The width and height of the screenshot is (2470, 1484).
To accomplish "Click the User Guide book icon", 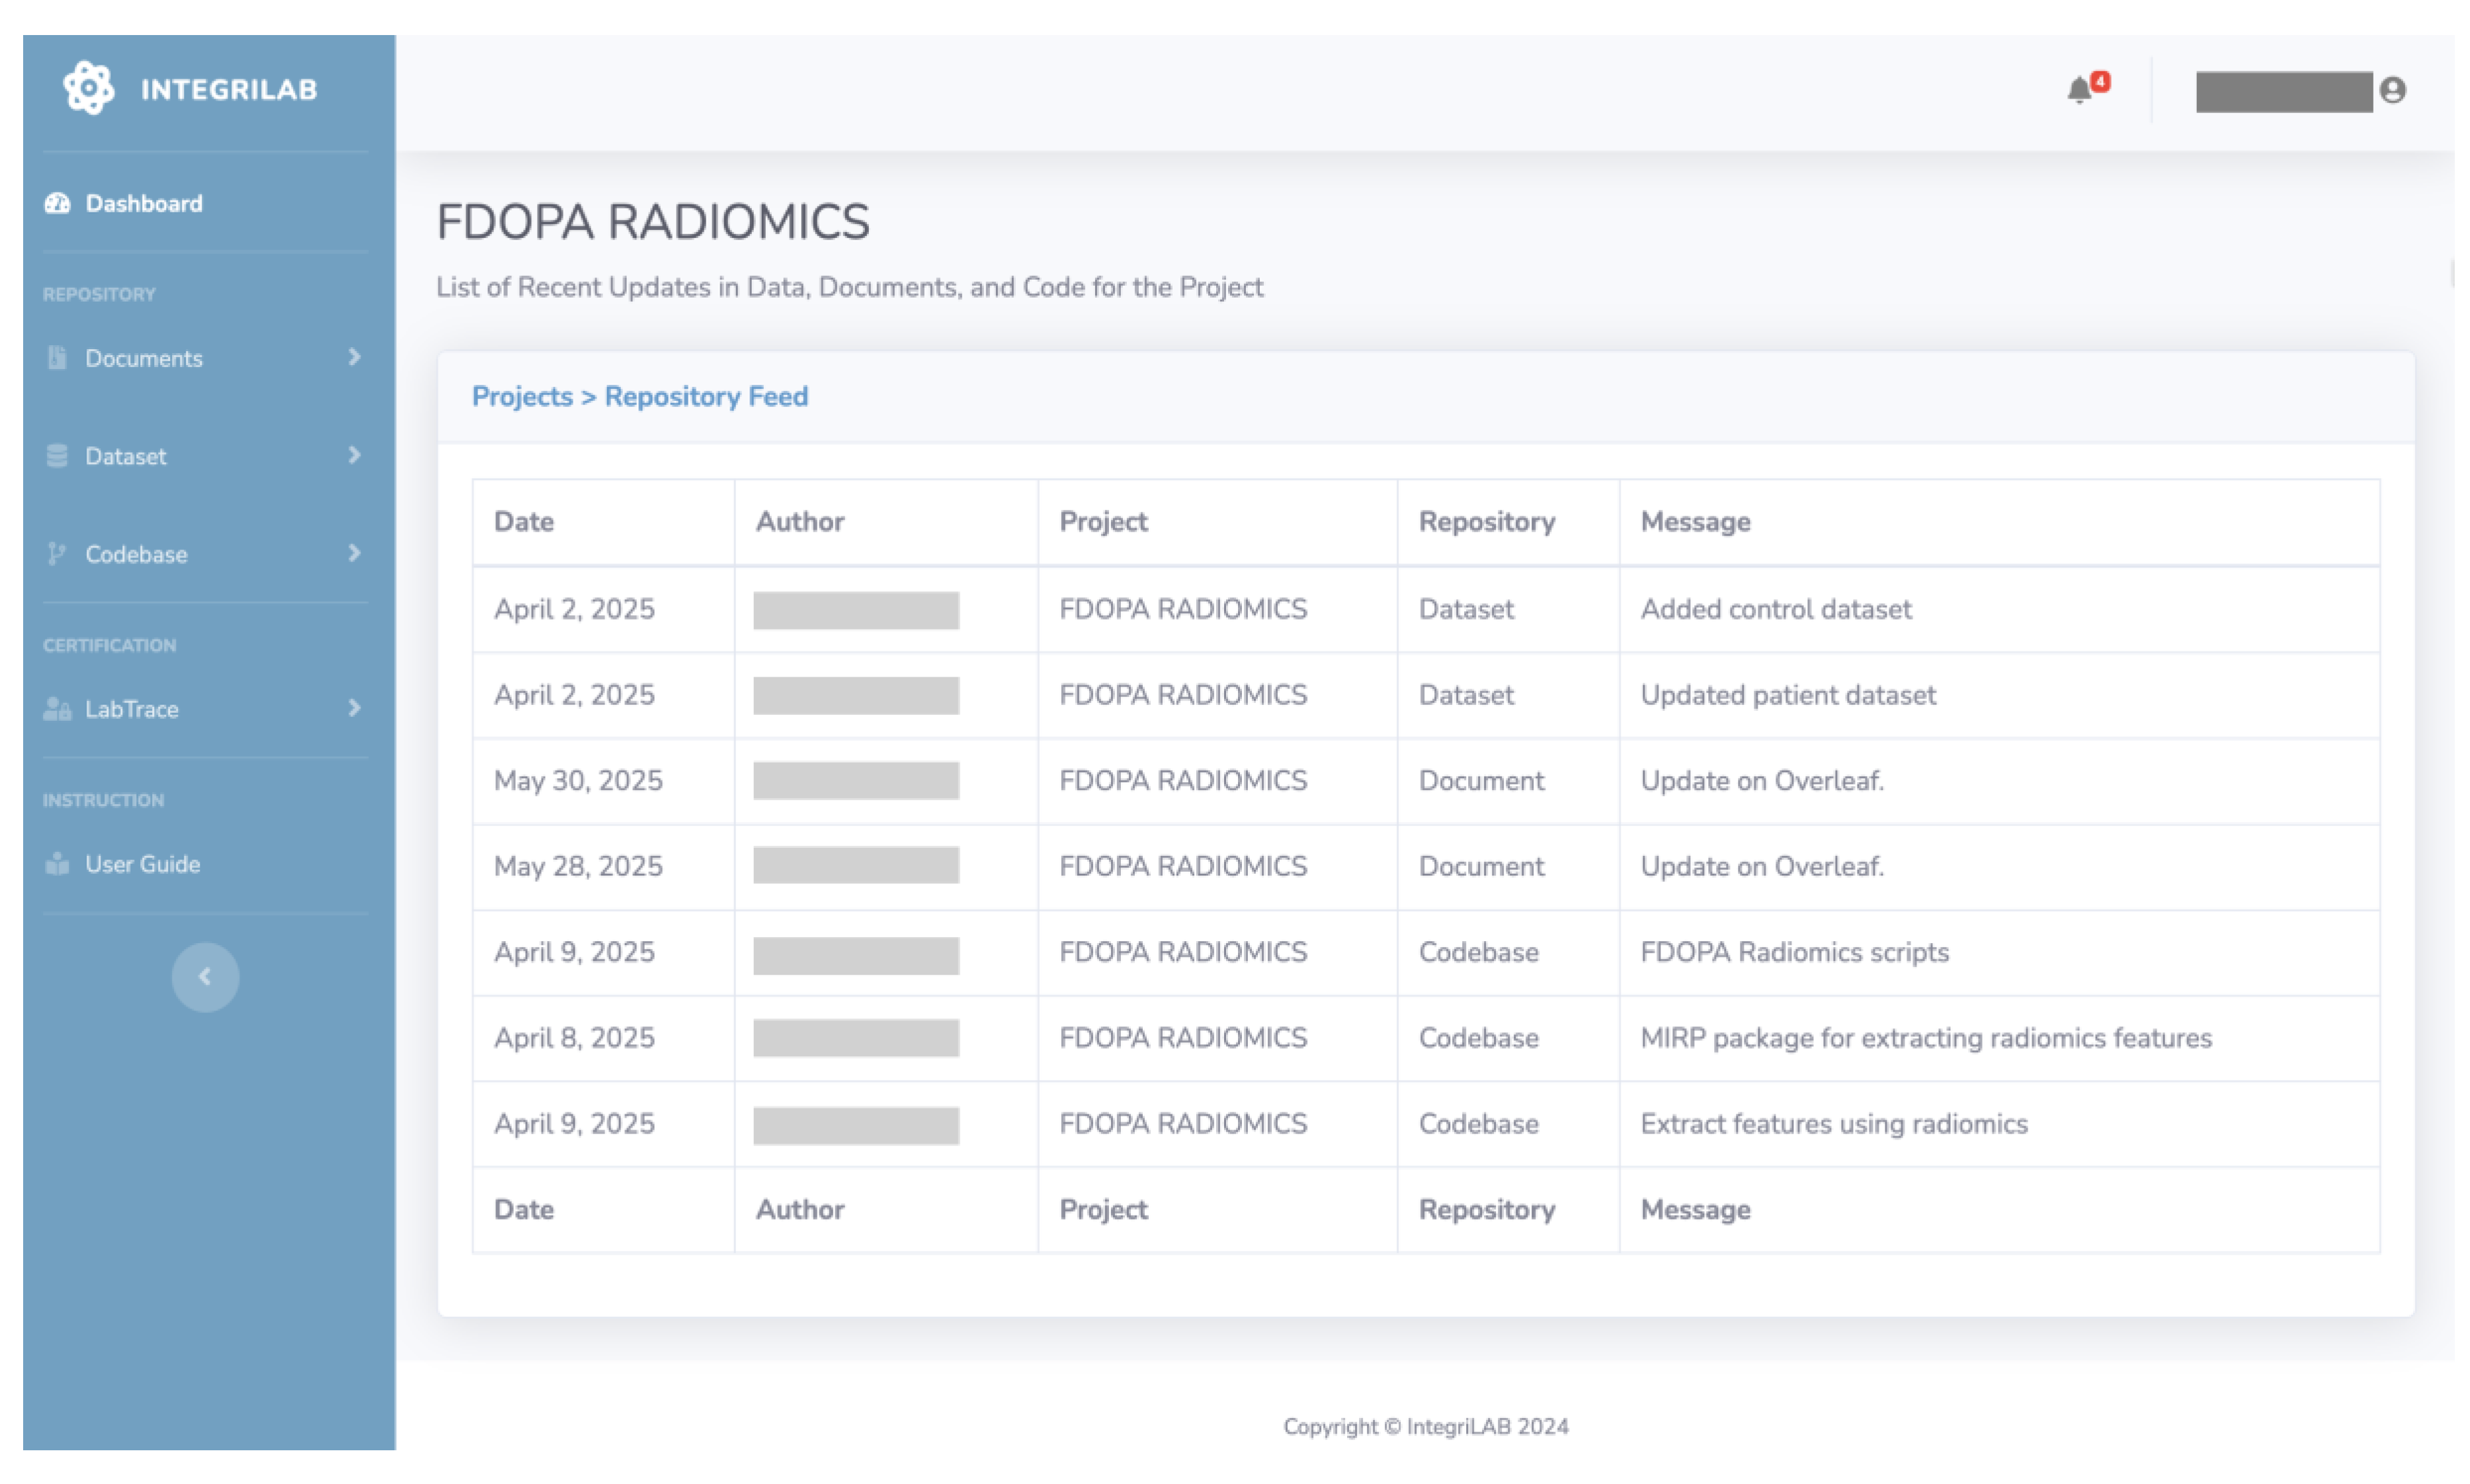I will 57,864.
